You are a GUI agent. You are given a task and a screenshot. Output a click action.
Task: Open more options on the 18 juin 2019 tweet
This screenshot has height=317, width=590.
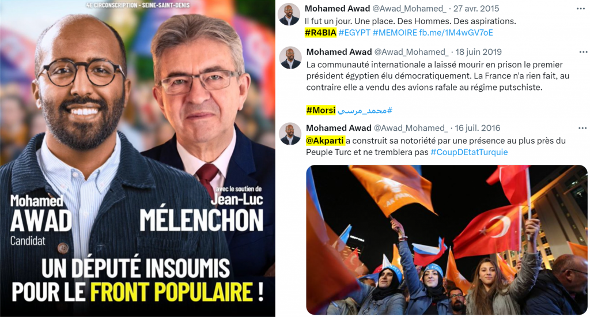pos(583,52)
